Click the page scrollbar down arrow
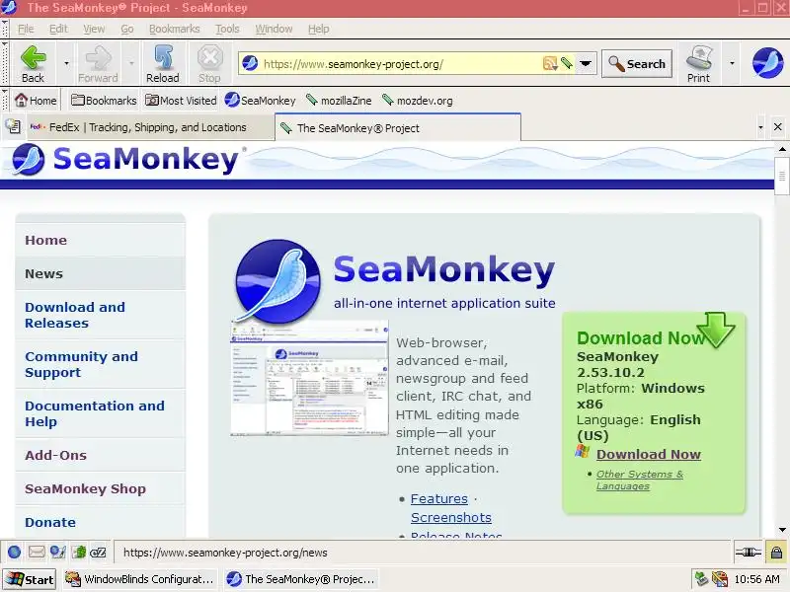 pyautogui.click(x=782, y=530)
